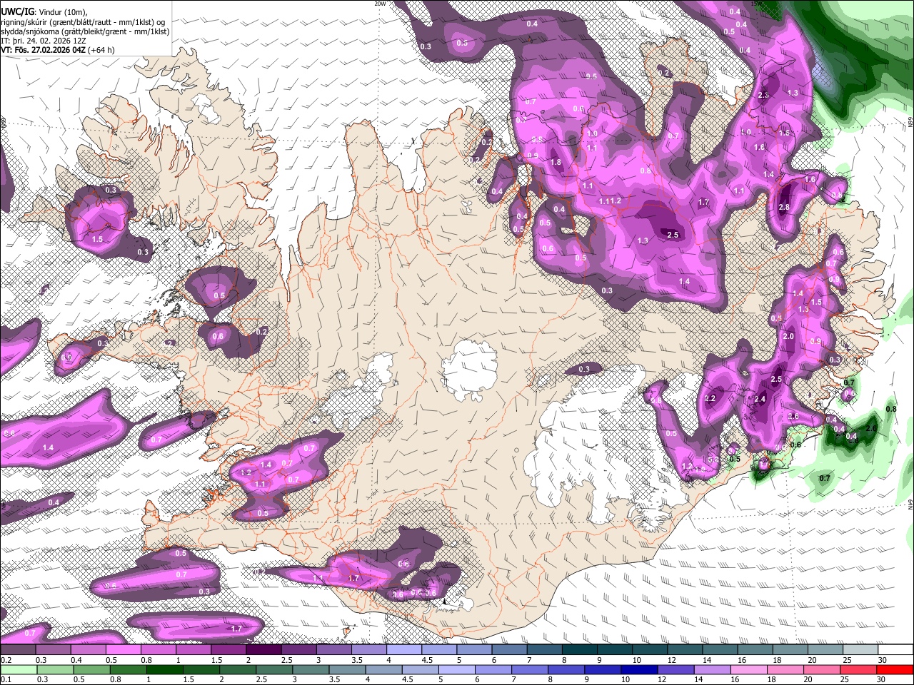Select the violet 12 swatch in lower legend row

(x=675, y=669)
